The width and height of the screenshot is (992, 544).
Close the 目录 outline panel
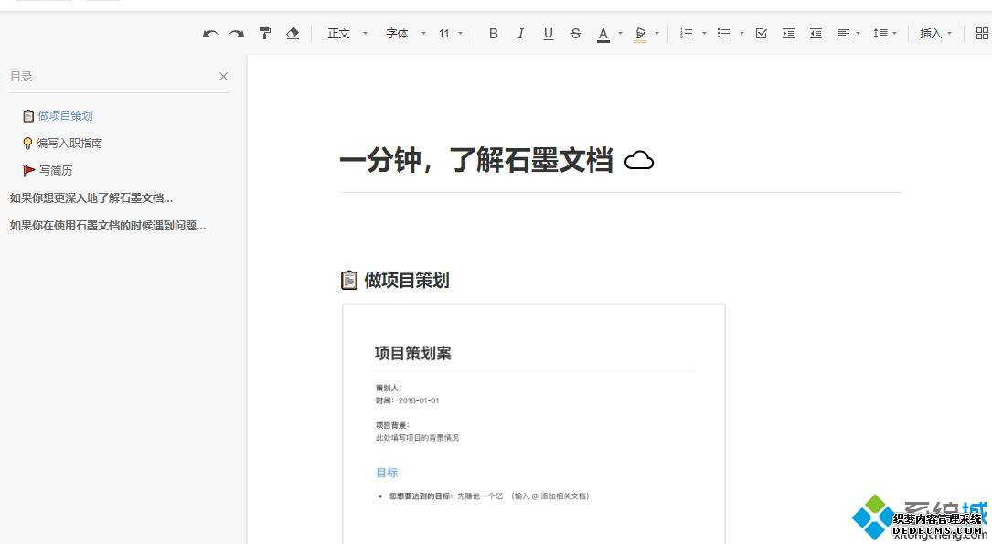pos(223,77)
